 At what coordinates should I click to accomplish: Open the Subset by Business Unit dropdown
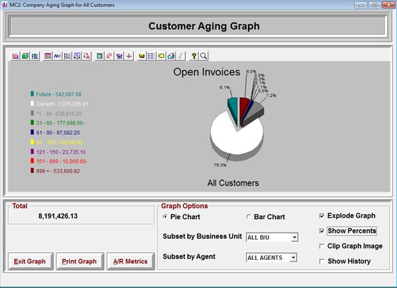point(294,237)
